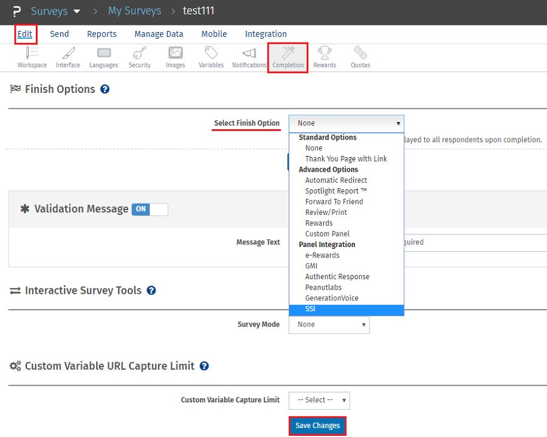Viewport: 547px width, 437px height.
Task: Go to My Surveys via breadcrumb
Action: (x=134, y=11)
